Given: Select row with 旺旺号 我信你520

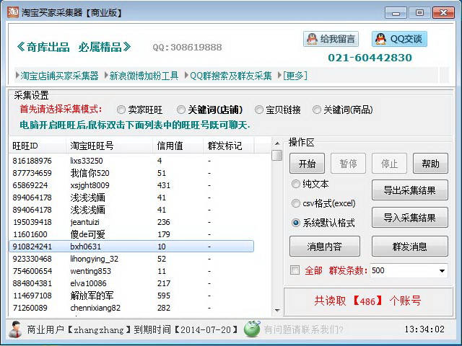Looking at the screenshot, I should coord(131,173).
